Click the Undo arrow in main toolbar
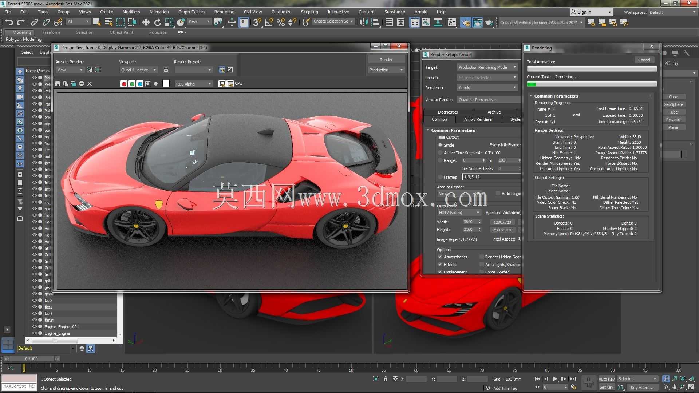699x393 pixels. coord(9,23)
